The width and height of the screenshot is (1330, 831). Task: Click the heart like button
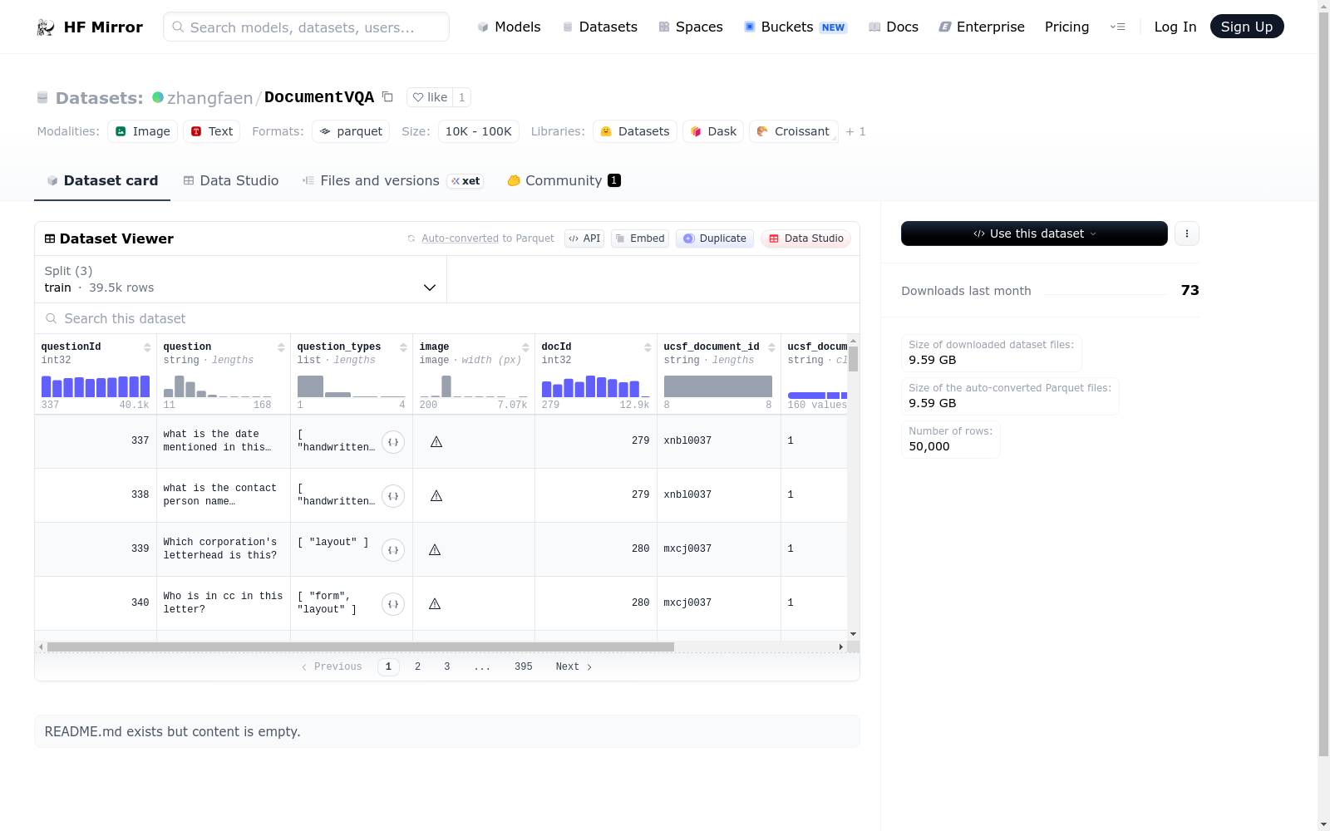click(x=431, y=97)
